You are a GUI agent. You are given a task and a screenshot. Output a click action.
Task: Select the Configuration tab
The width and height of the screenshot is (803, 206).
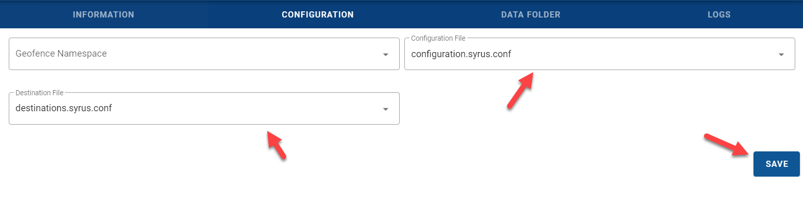(x=318, y=14)
